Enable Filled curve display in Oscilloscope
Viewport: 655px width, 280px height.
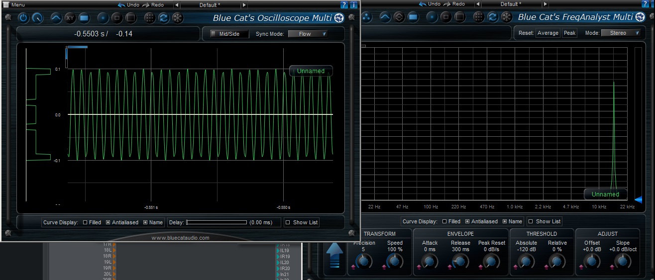pos(85,222)
